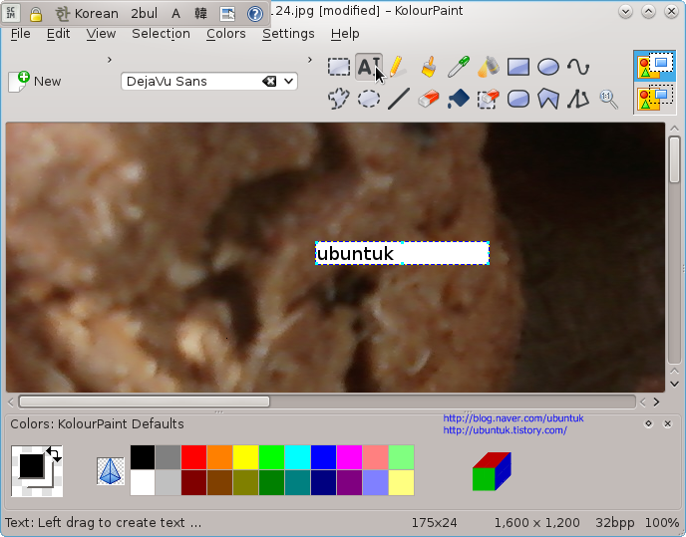The height and width of the screenshot is (537, 686).
Task: Pick the cyan color swatch
Action: pyautogui.click(x=297, y=457)
